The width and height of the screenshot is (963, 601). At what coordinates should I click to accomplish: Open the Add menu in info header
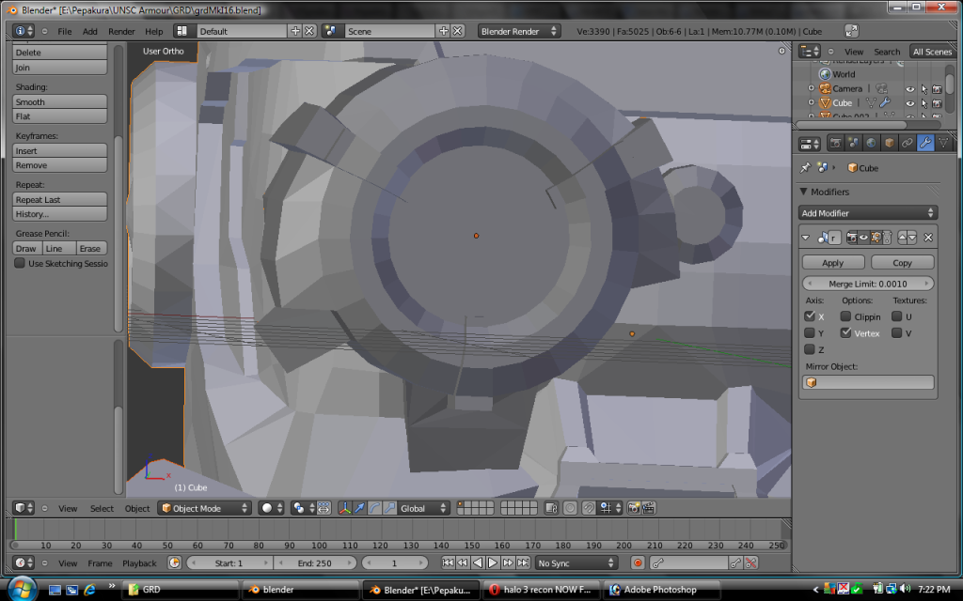89,31
